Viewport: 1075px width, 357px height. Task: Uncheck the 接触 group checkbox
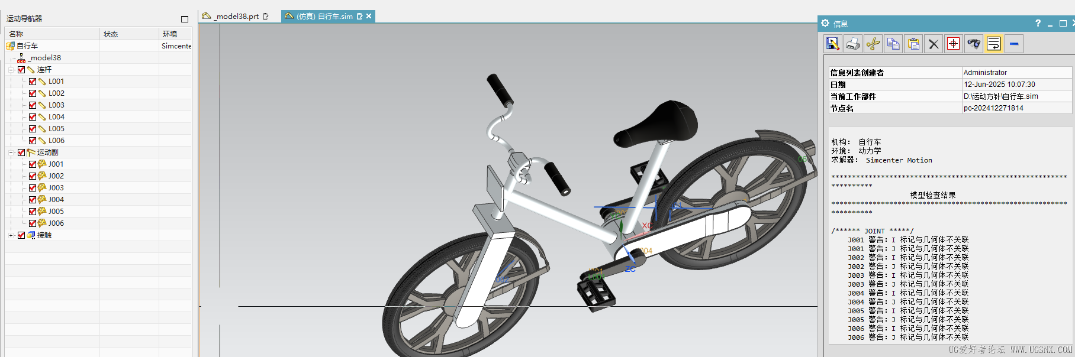(21, 235)
